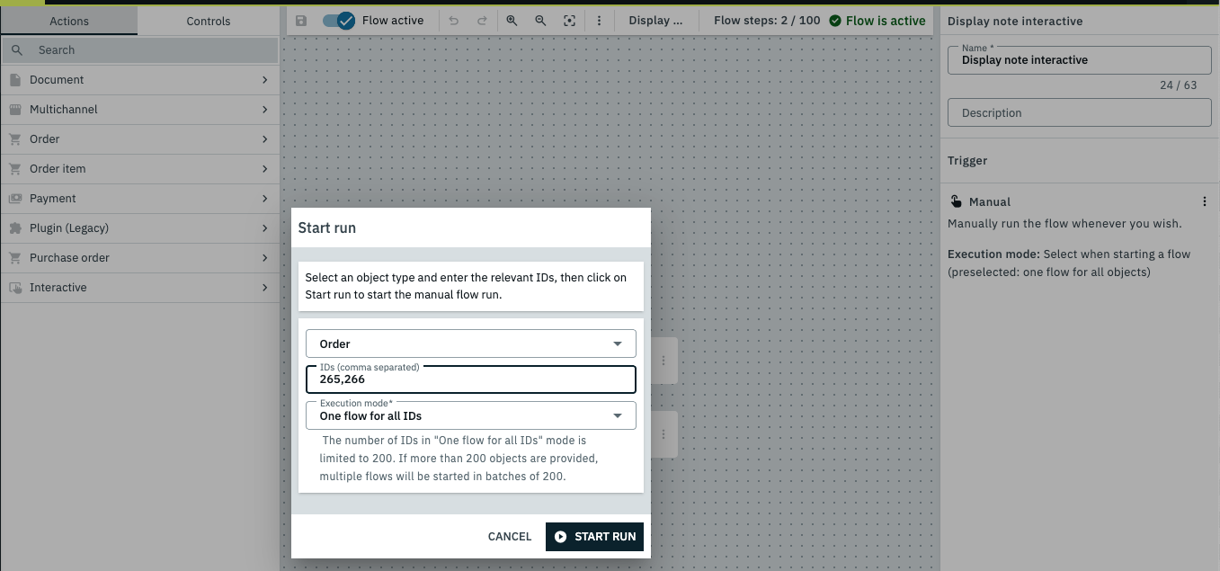1220x571 pixels.
Task: Open the toolbar three-dots menu
Action: pos(599,21)
